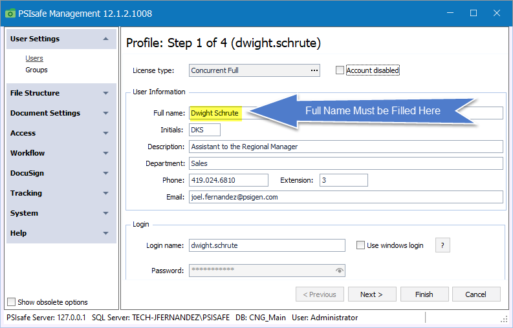Check Show obsolete options
Image resolution: width=513 pixels, height=328 pixels.
click(11, 302)
